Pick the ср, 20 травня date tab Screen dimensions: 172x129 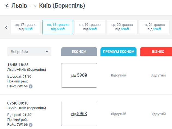coord(122,27)
